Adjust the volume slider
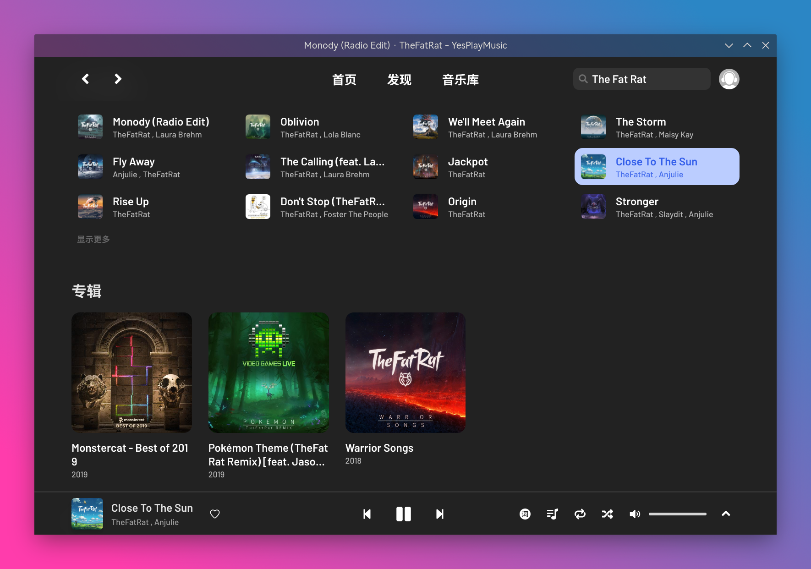 click(x=677, y=514)
